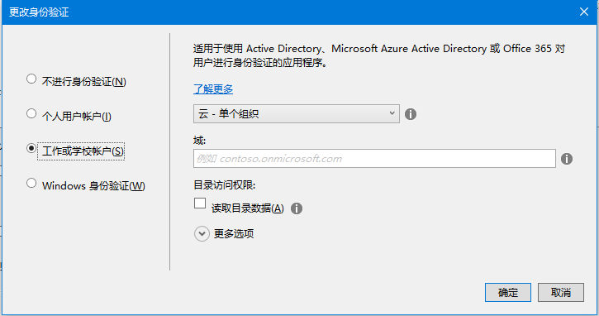Click 读取目录数据(A) label text
599x316 pixels.
coord(248,208)
